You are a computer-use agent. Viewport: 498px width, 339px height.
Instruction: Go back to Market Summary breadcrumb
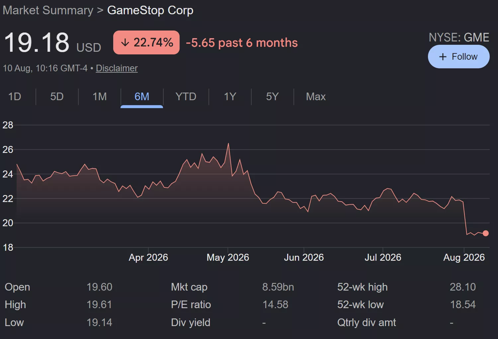coord(48,10)
